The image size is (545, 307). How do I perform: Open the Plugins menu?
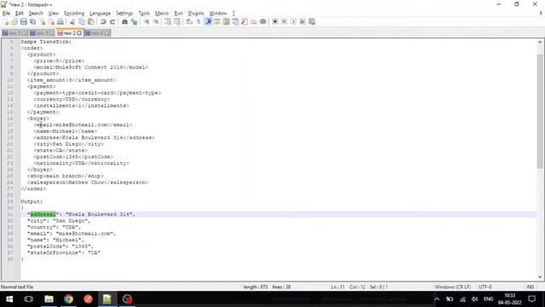pos(196,14)
